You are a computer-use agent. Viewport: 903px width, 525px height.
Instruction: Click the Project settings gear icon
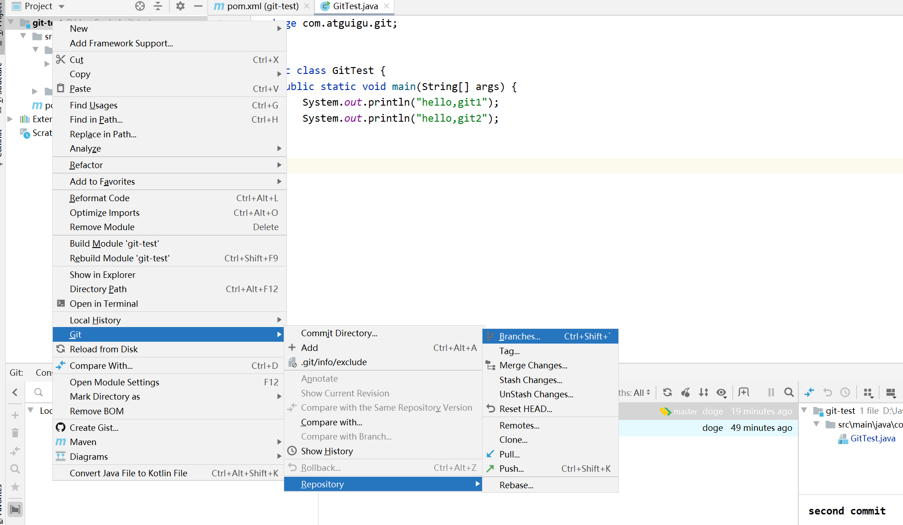point(180,6)
